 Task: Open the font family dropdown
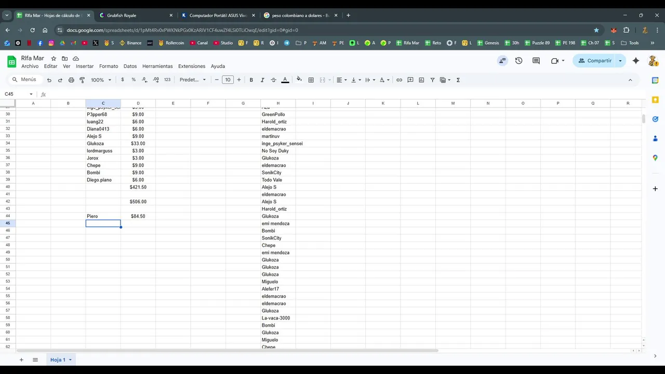[x=193, y=80]
